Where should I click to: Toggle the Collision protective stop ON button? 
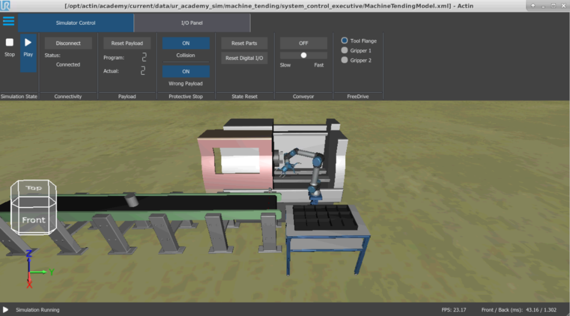pyautogui.click(x=186, y=43)
